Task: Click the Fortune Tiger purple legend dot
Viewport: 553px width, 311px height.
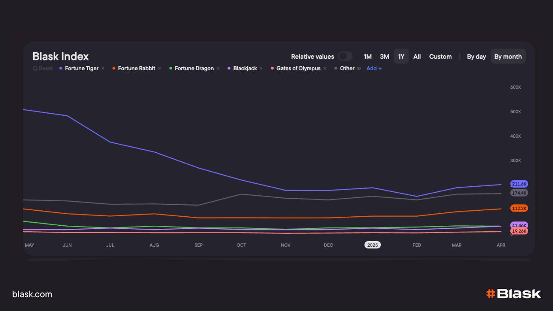Action: (x=61, y=68)
